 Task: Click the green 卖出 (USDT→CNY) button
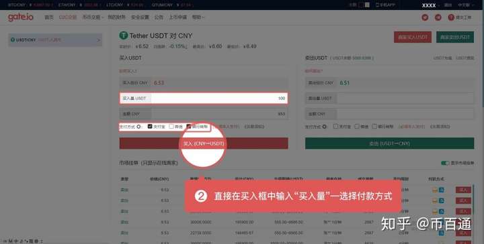click(389, 143)
